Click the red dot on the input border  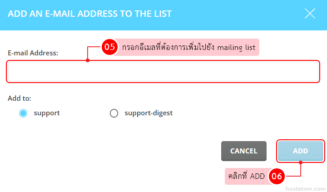88,60
